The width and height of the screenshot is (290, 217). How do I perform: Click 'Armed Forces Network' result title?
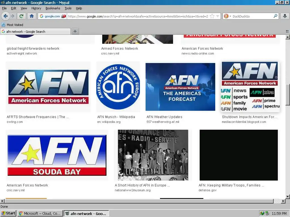pyautogui.click(x=120, y=49)
